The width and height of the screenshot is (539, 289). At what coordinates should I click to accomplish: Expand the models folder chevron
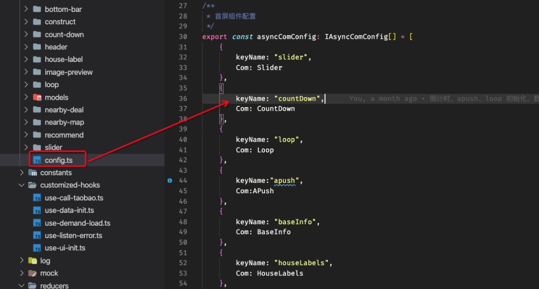click(x=26, y=97)
